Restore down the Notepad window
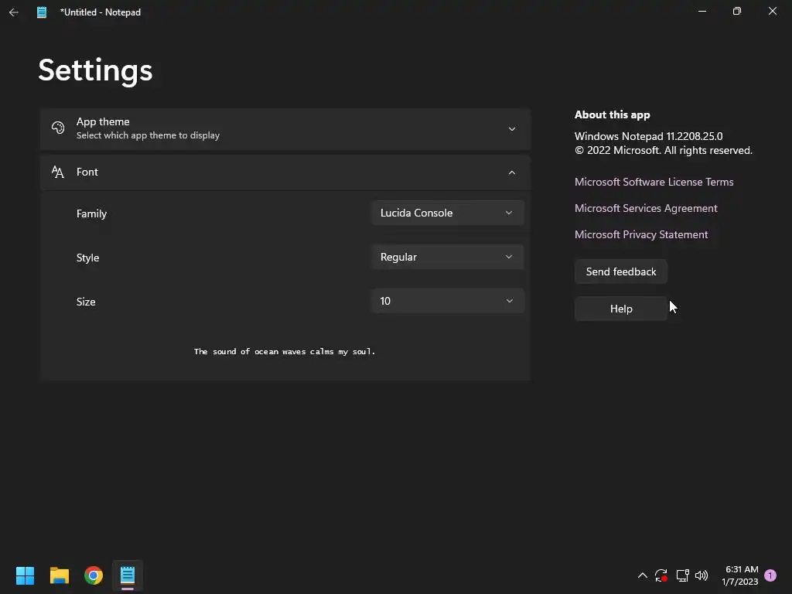Viewport: 792px width, 594px height. [737, 11]
